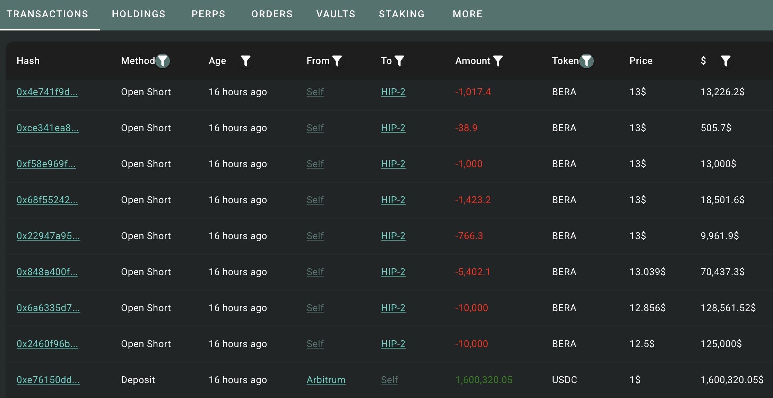Click Self link in 0xce341ea8 row

pos(315,128)
